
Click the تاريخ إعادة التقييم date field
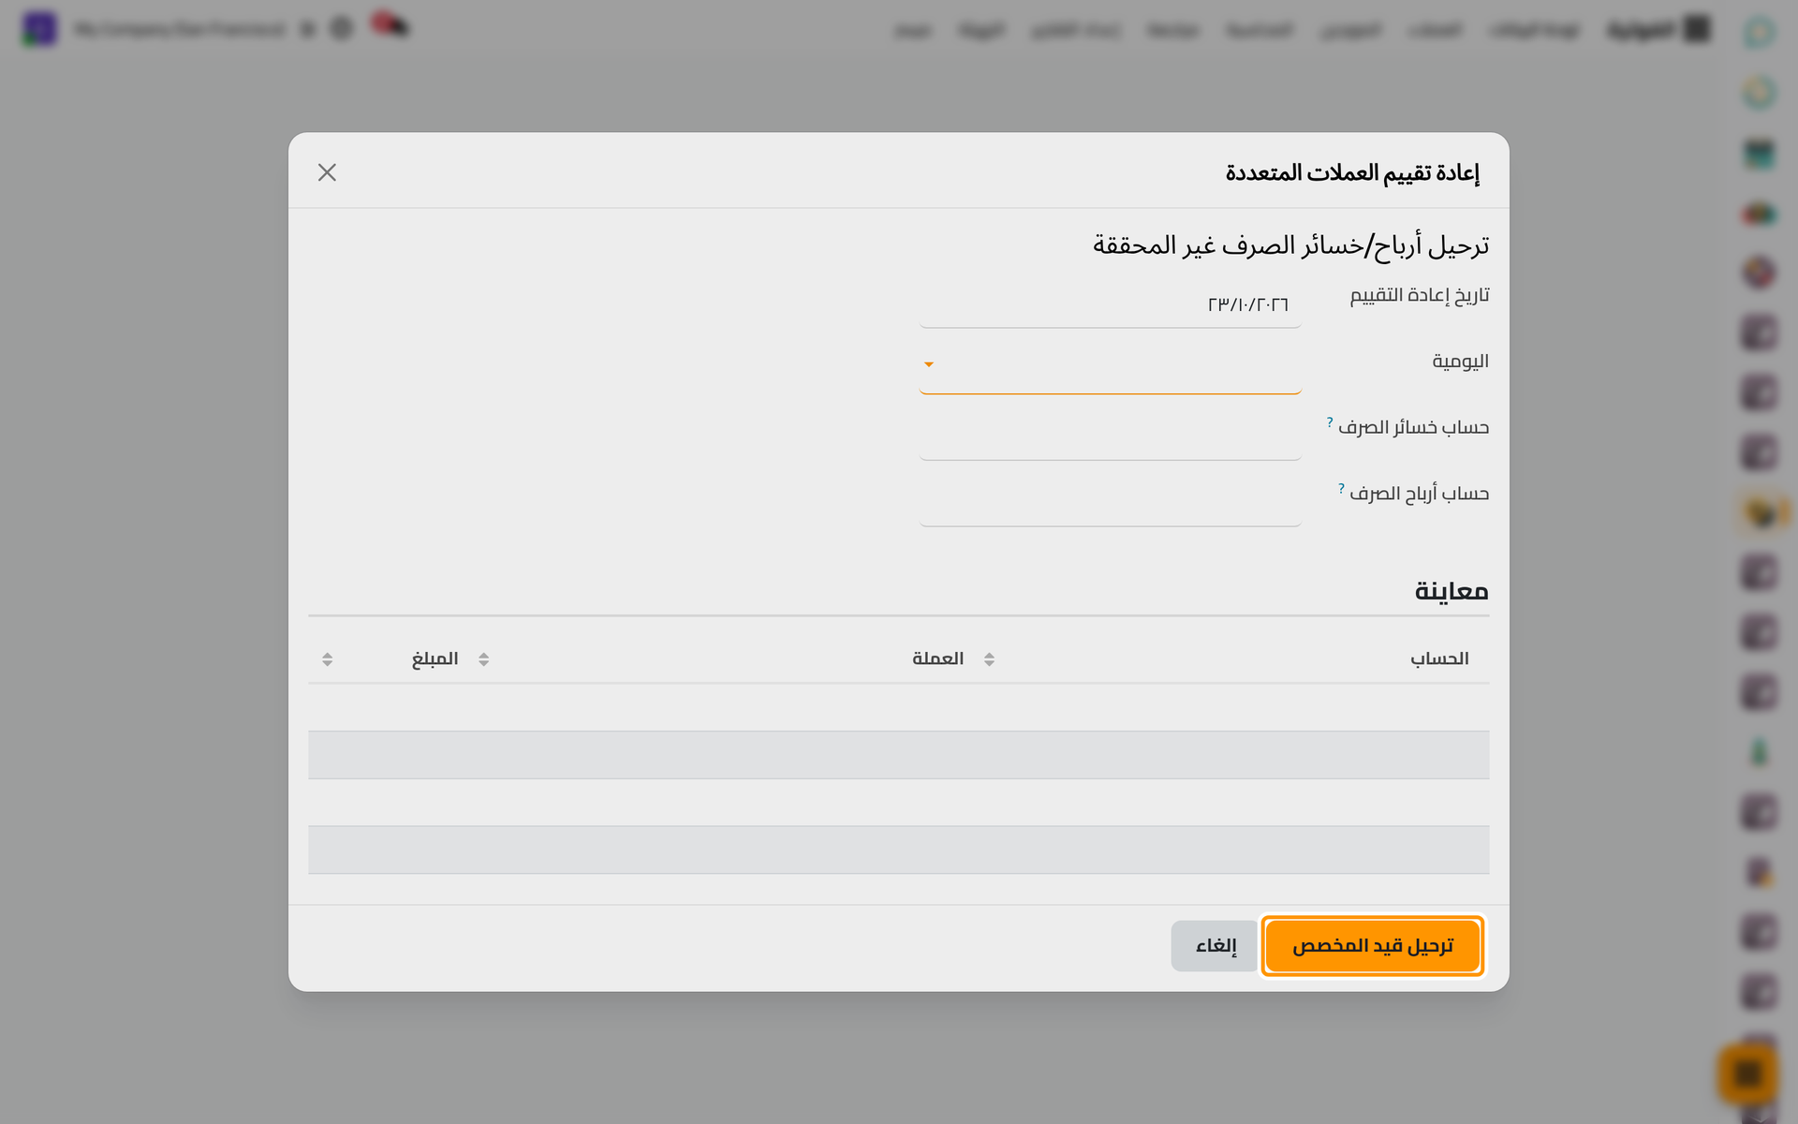pos(1110,305)
